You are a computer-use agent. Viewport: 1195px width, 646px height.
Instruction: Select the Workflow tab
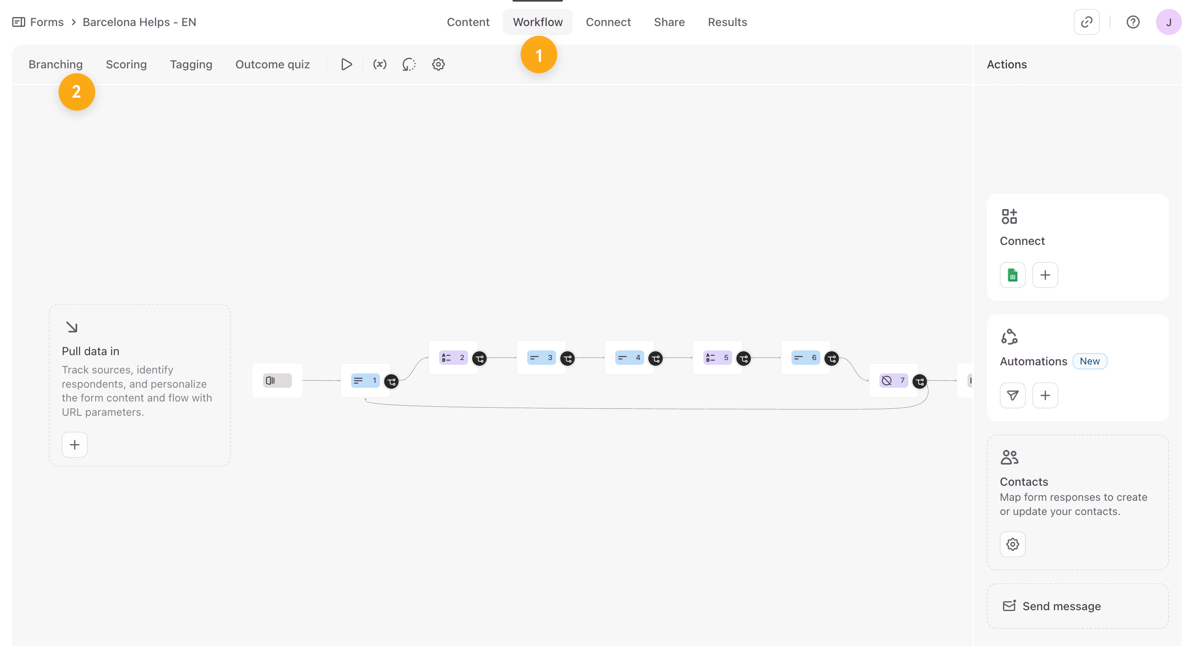tap(537, 22)
